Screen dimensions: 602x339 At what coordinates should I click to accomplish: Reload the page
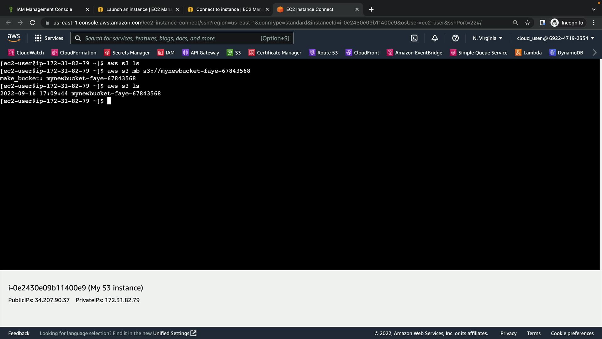[32, 23]
